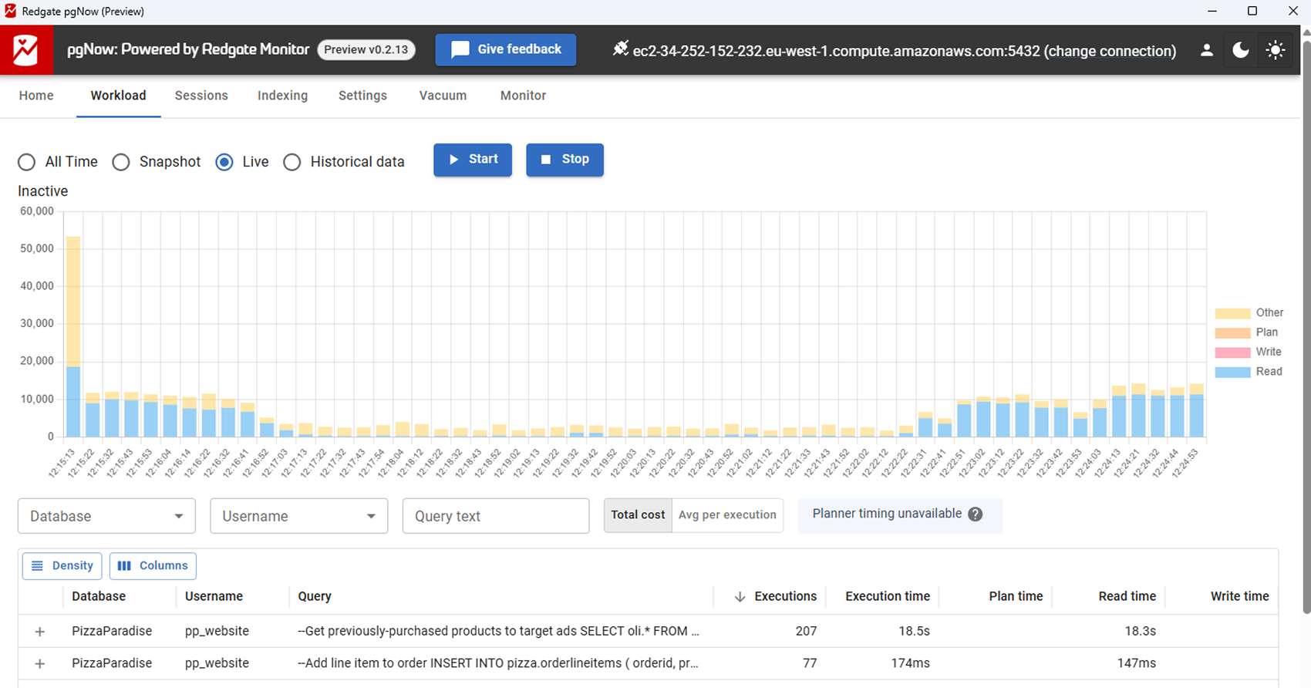The image size is (1311, 688).
Task: Click the 174ms execution time cell
Action: [x=910, y=663]
